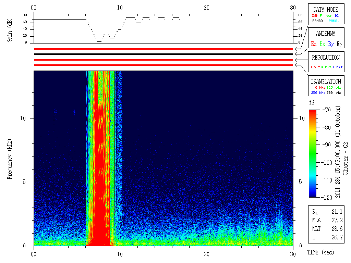Screen dimensions: 351x263
Task: Click the -110 colorbar label
Action: 327,180
